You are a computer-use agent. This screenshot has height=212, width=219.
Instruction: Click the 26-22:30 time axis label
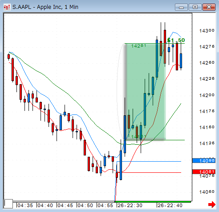(x=130, y=205)
